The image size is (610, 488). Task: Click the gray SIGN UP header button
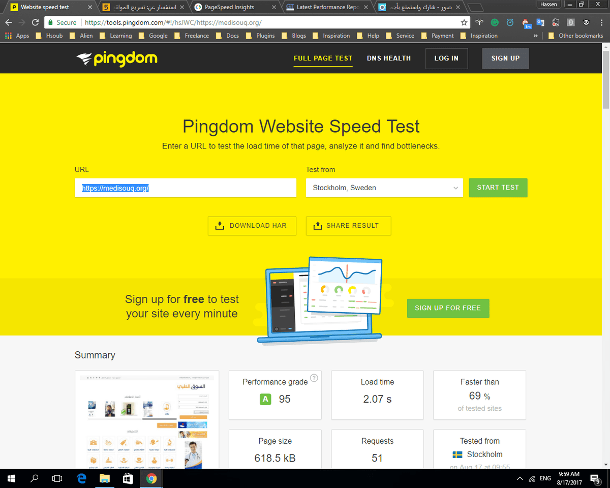tap(505, 58)
